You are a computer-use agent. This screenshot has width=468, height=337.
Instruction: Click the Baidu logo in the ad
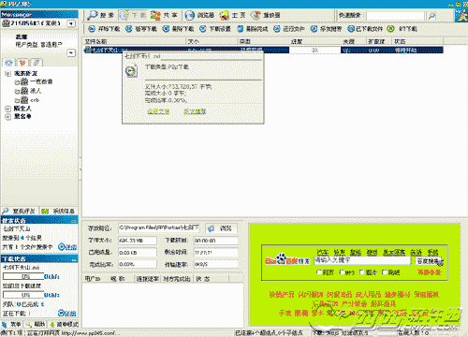coord(287,259)
